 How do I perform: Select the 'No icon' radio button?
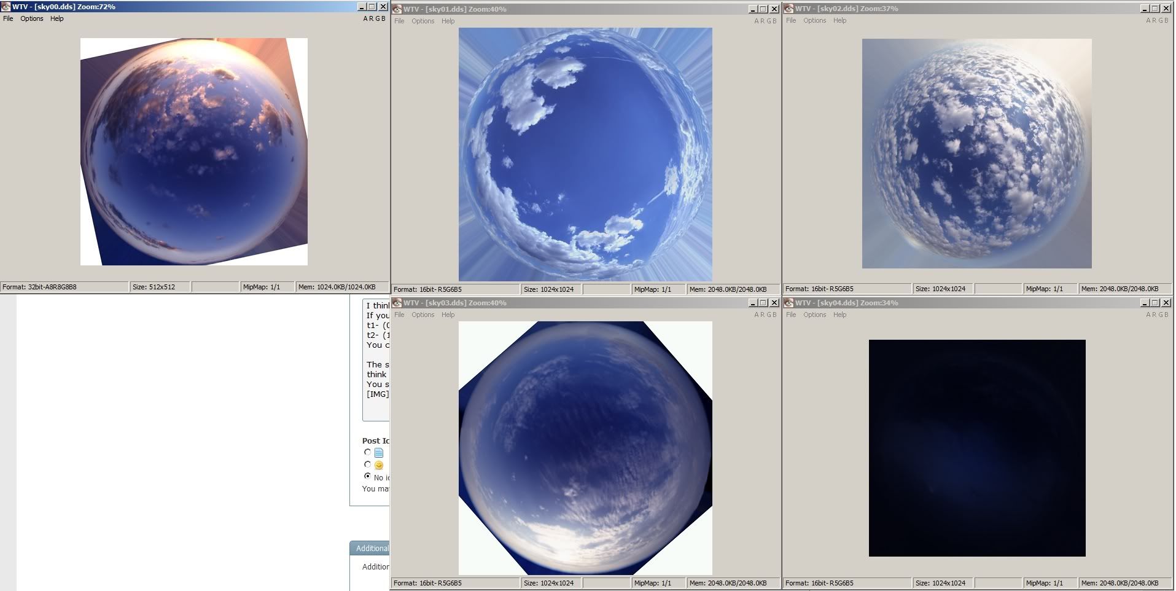367,476
